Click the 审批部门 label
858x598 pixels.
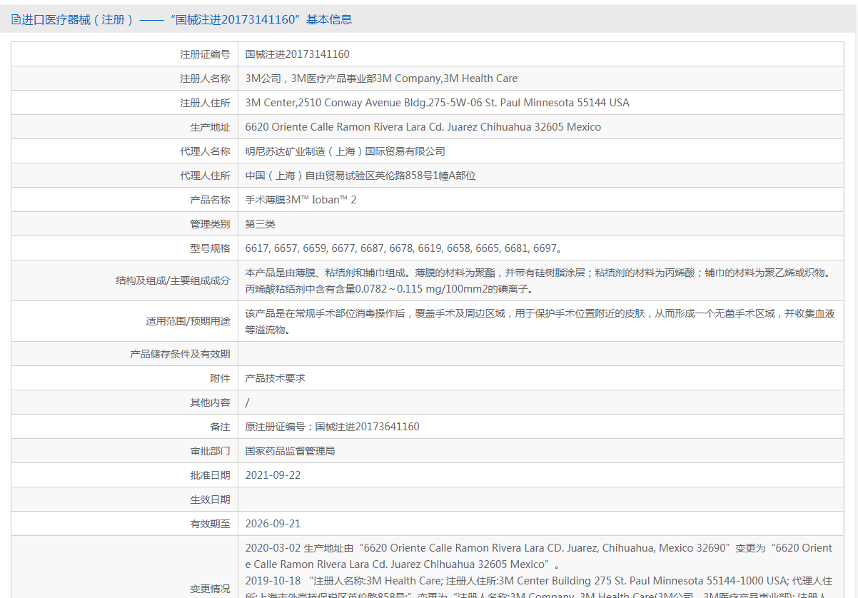click(210, 451)
